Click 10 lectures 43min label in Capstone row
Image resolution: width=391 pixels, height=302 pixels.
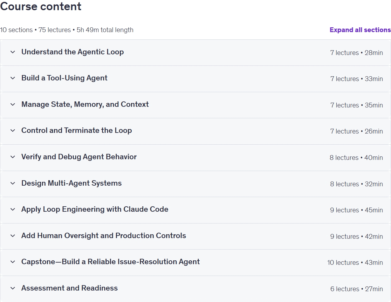355,263
